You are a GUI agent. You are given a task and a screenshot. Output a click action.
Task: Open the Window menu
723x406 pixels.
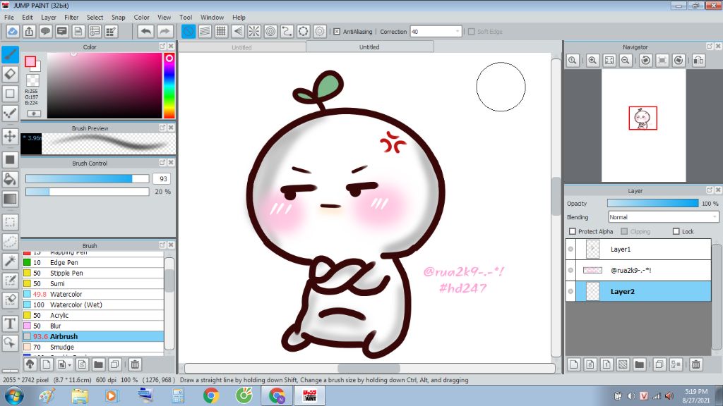point(212,17)
